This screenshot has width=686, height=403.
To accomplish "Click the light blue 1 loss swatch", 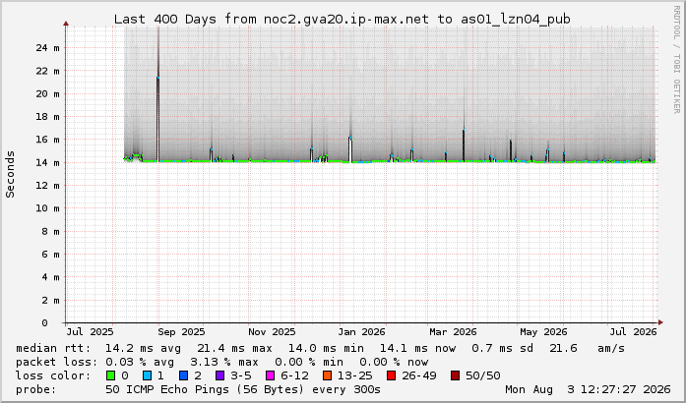I will tap(147, 375).
